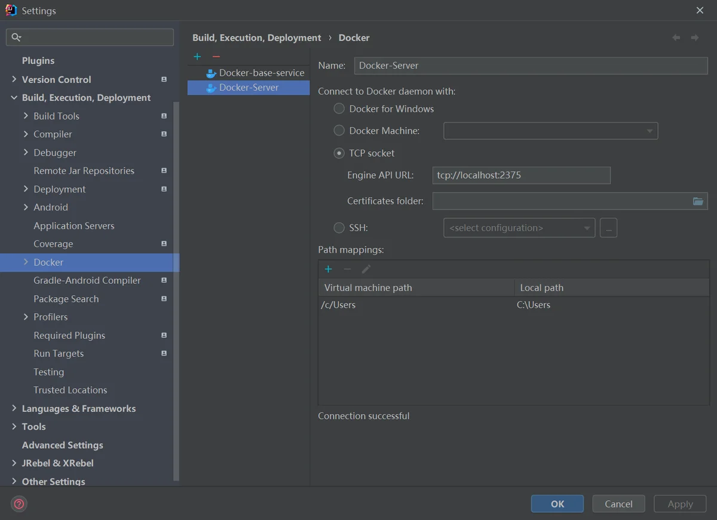Expand the Build Tools node
Image resolution: width=717 pixels, height=520 pixels.
pos(26,115)
